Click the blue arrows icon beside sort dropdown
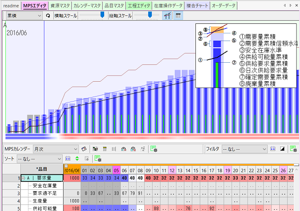The image size is (300, 211). [68, 158]
